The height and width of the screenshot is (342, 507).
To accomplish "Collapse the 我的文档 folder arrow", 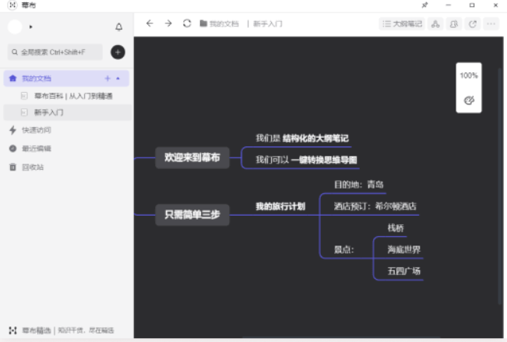I will coord(118,79).
